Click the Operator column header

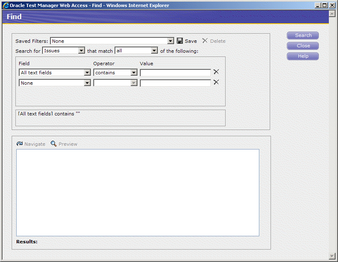pyautogui.click(x=104, y=64)
